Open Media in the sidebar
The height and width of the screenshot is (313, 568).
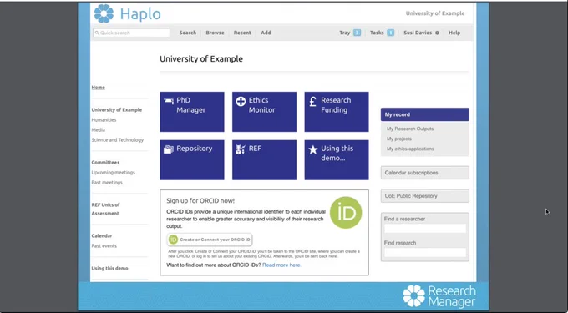click(x=99, y=130)
